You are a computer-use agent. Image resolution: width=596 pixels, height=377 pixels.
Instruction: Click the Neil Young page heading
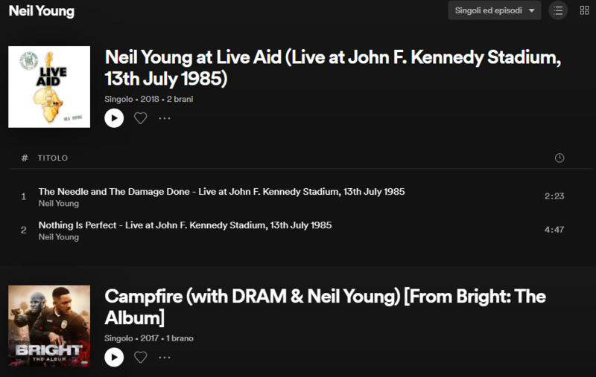pos(42,11)
